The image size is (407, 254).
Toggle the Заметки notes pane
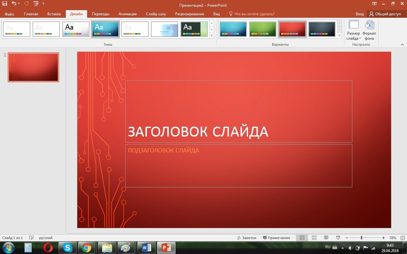247,238
